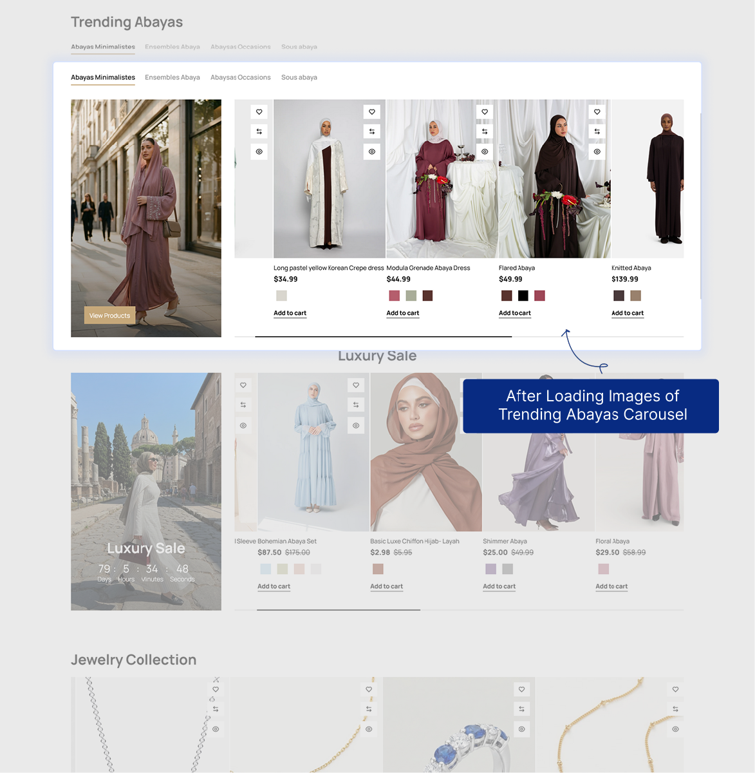This screenshot has width=755, height=773.
Task: Quick view Modula Grenade Abaya Dress eye icon
Action: (485, 152)
